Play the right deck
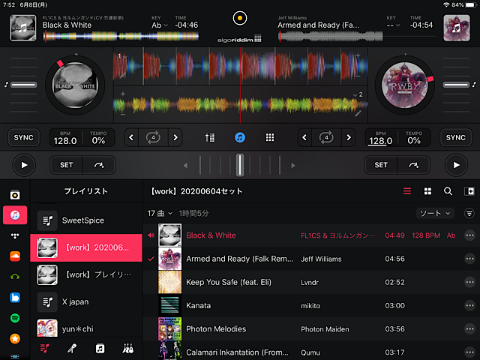Image resolution: width=480 pixels, height=360 pixels. coord(456,165)
